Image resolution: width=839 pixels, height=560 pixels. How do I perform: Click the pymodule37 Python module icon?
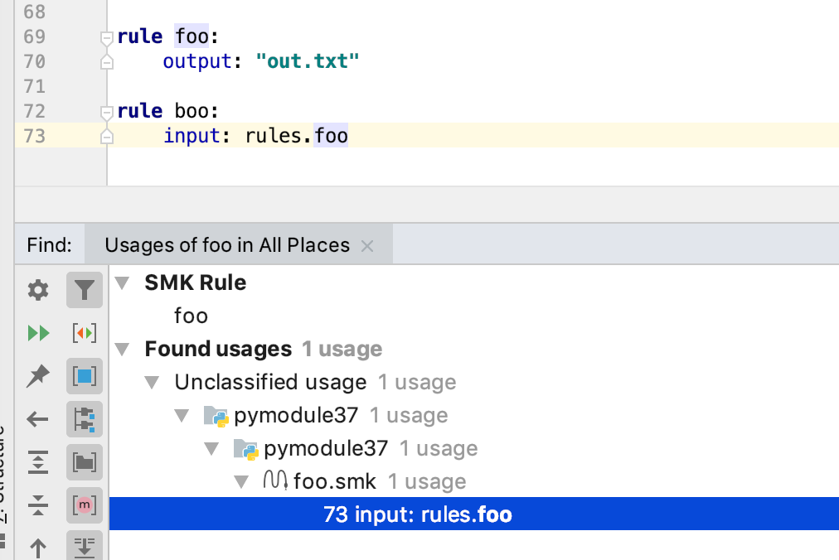click(216, 415)
